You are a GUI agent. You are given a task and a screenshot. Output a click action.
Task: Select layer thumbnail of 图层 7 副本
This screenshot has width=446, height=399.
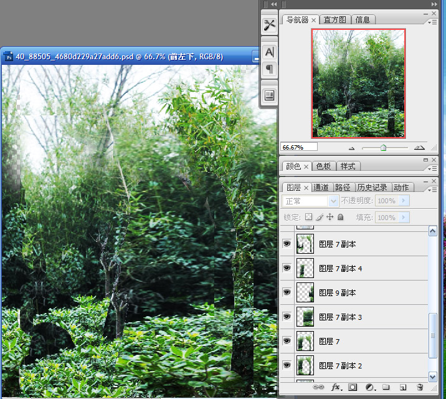tap(305, 244)
